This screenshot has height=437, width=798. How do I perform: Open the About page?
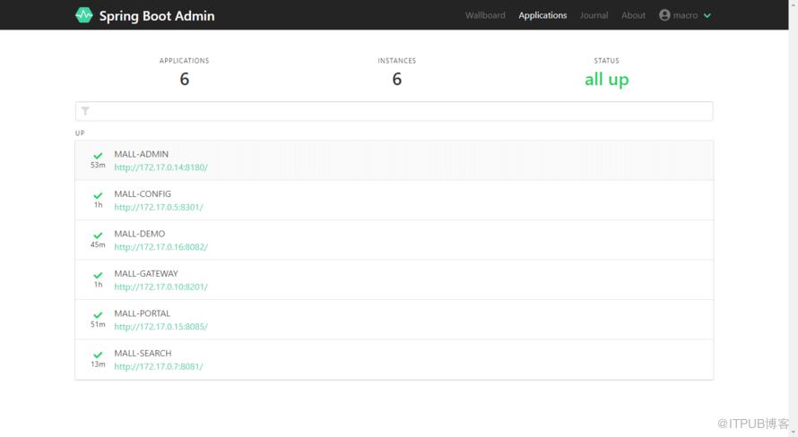633,15
